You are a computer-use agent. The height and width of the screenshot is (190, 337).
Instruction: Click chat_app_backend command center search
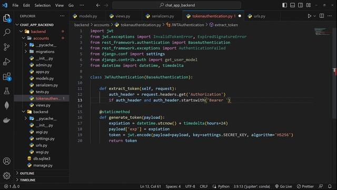coord(177,5)
